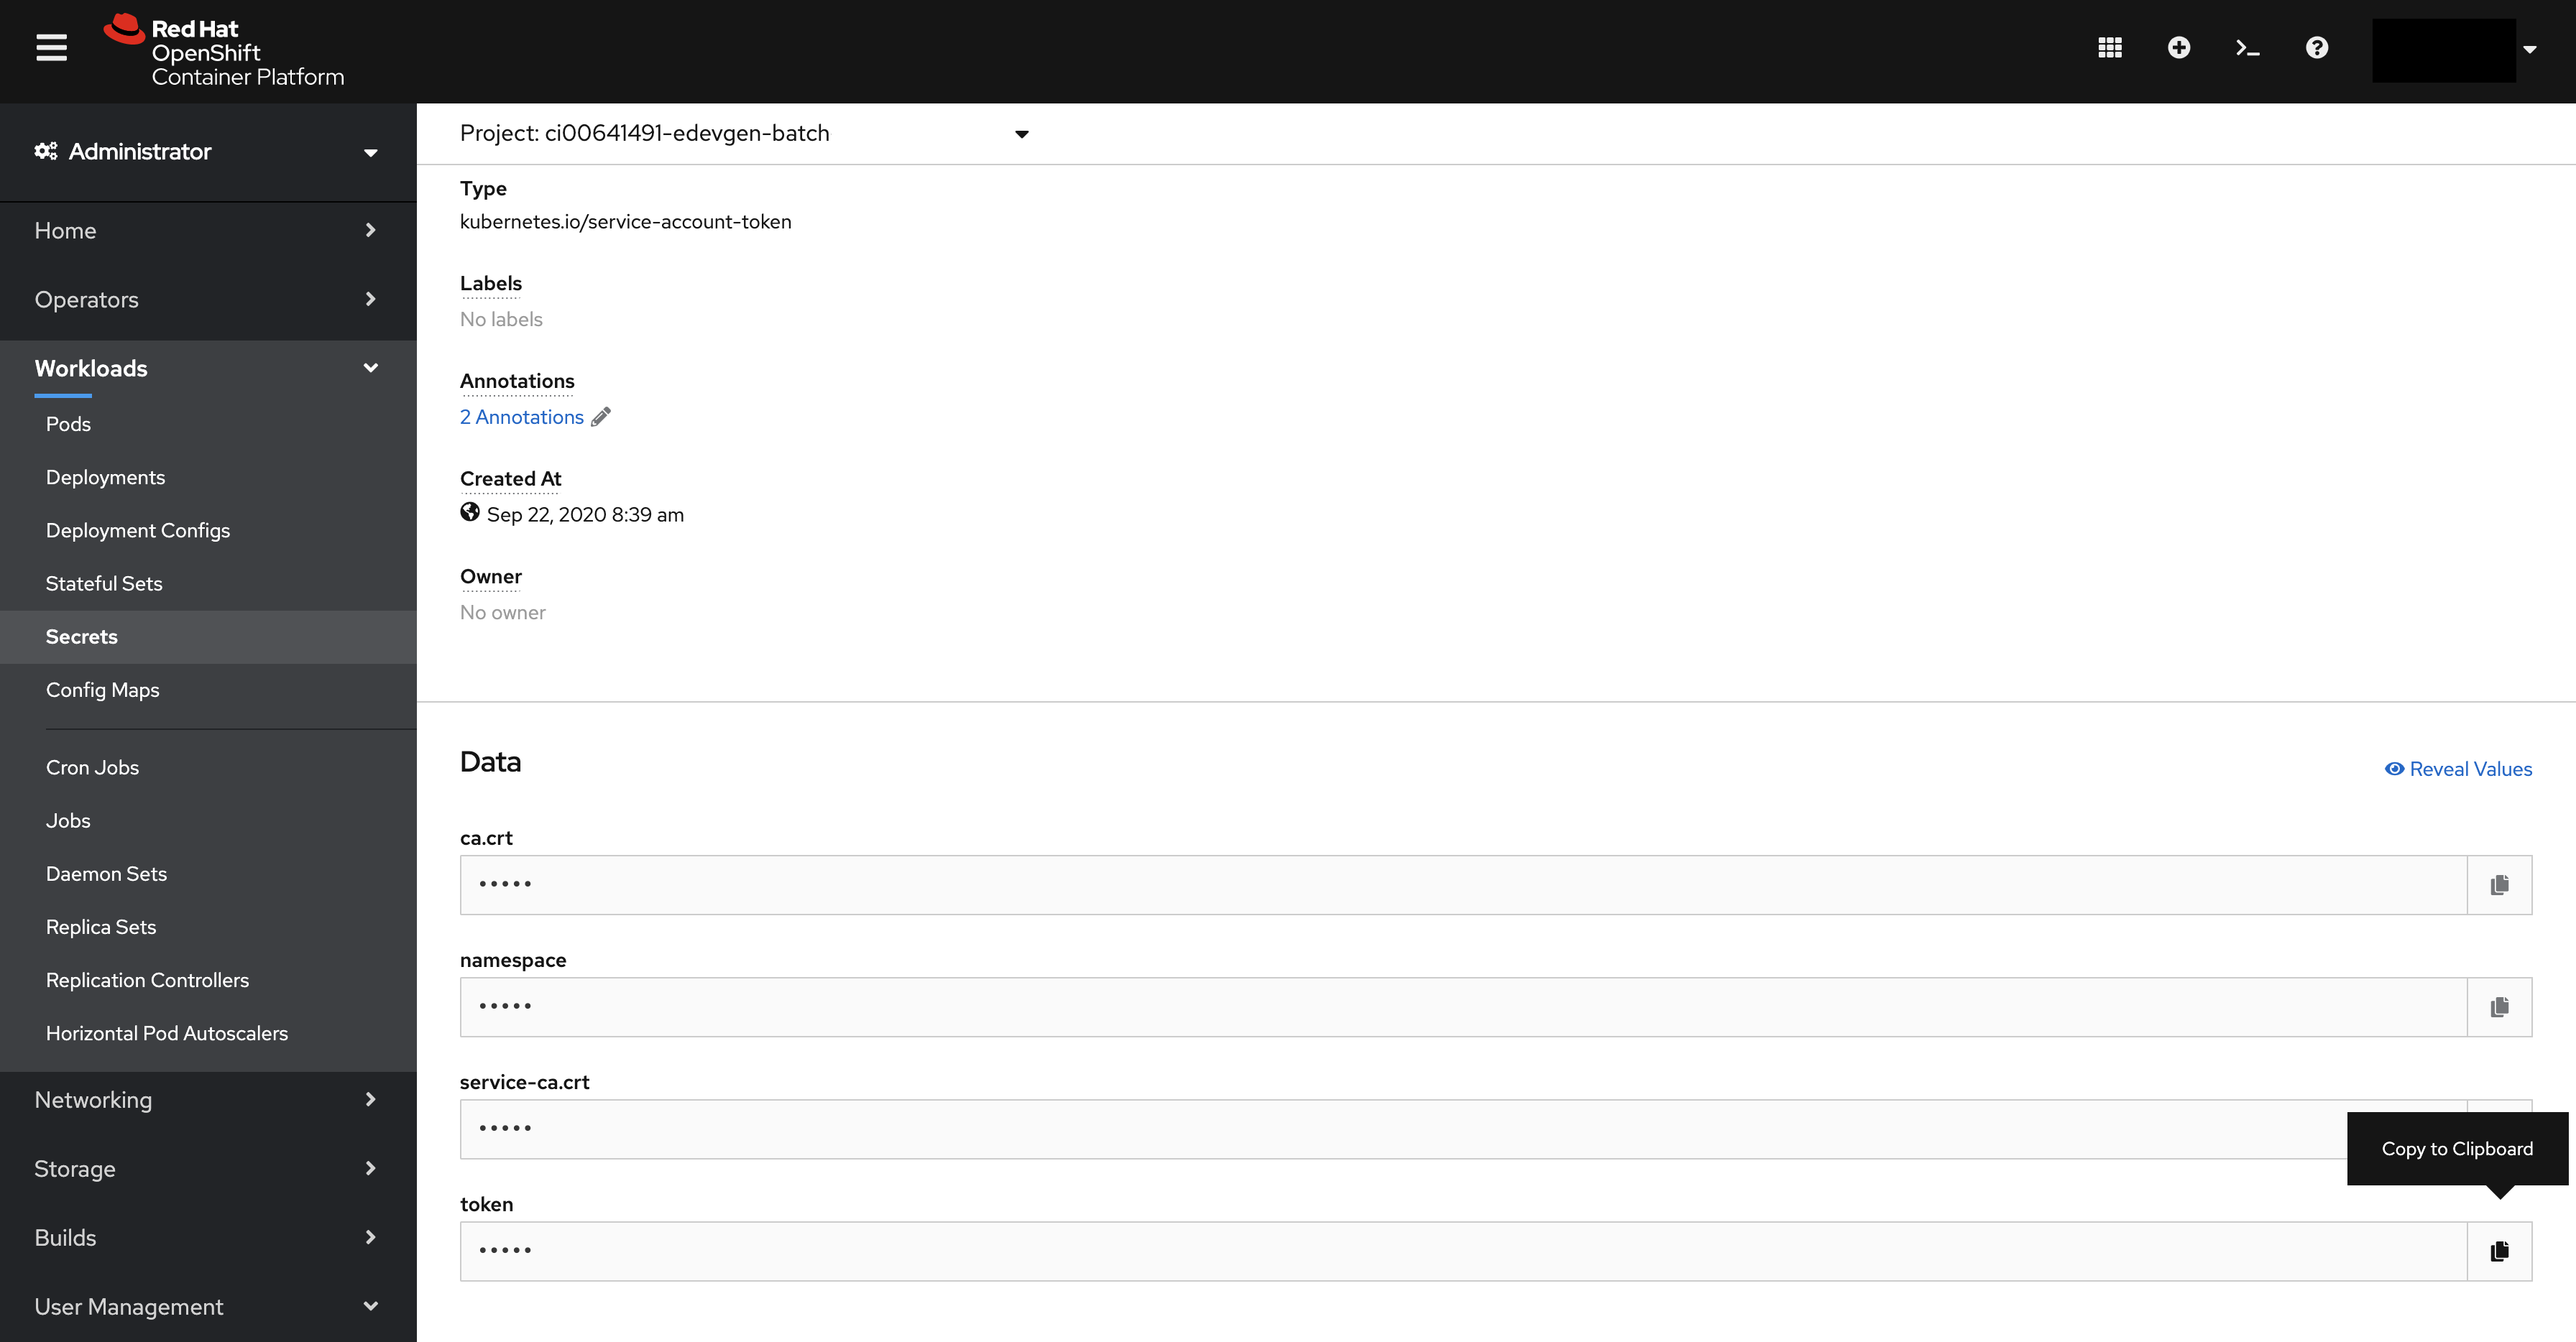Copy token value to clipboard
Viewport: 2576px width, 1342px height.
point(2499,1250)
